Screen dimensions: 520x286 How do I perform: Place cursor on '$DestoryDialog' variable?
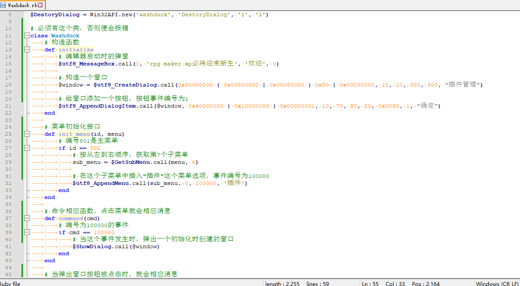click(55, 14)
